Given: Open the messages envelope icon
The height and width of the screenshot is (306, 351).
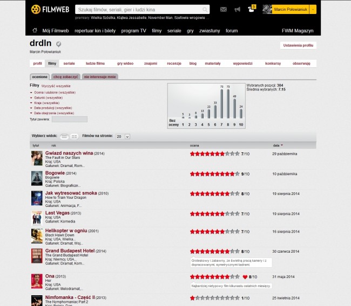Looking at the screenshot, I should pyautogui.click(x=223, y=9).
